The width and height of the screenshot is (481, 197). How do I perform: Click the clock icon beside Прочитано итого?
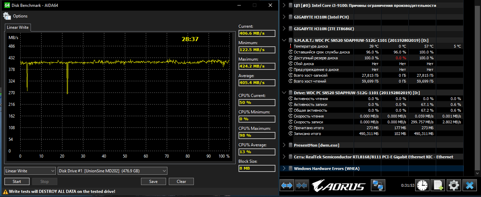tap(291, 128)
